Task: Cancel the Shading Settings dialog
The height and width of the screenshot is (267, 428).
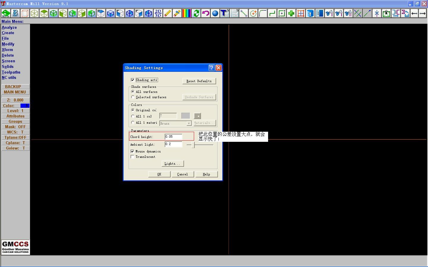Action: [x=182, y=174]
